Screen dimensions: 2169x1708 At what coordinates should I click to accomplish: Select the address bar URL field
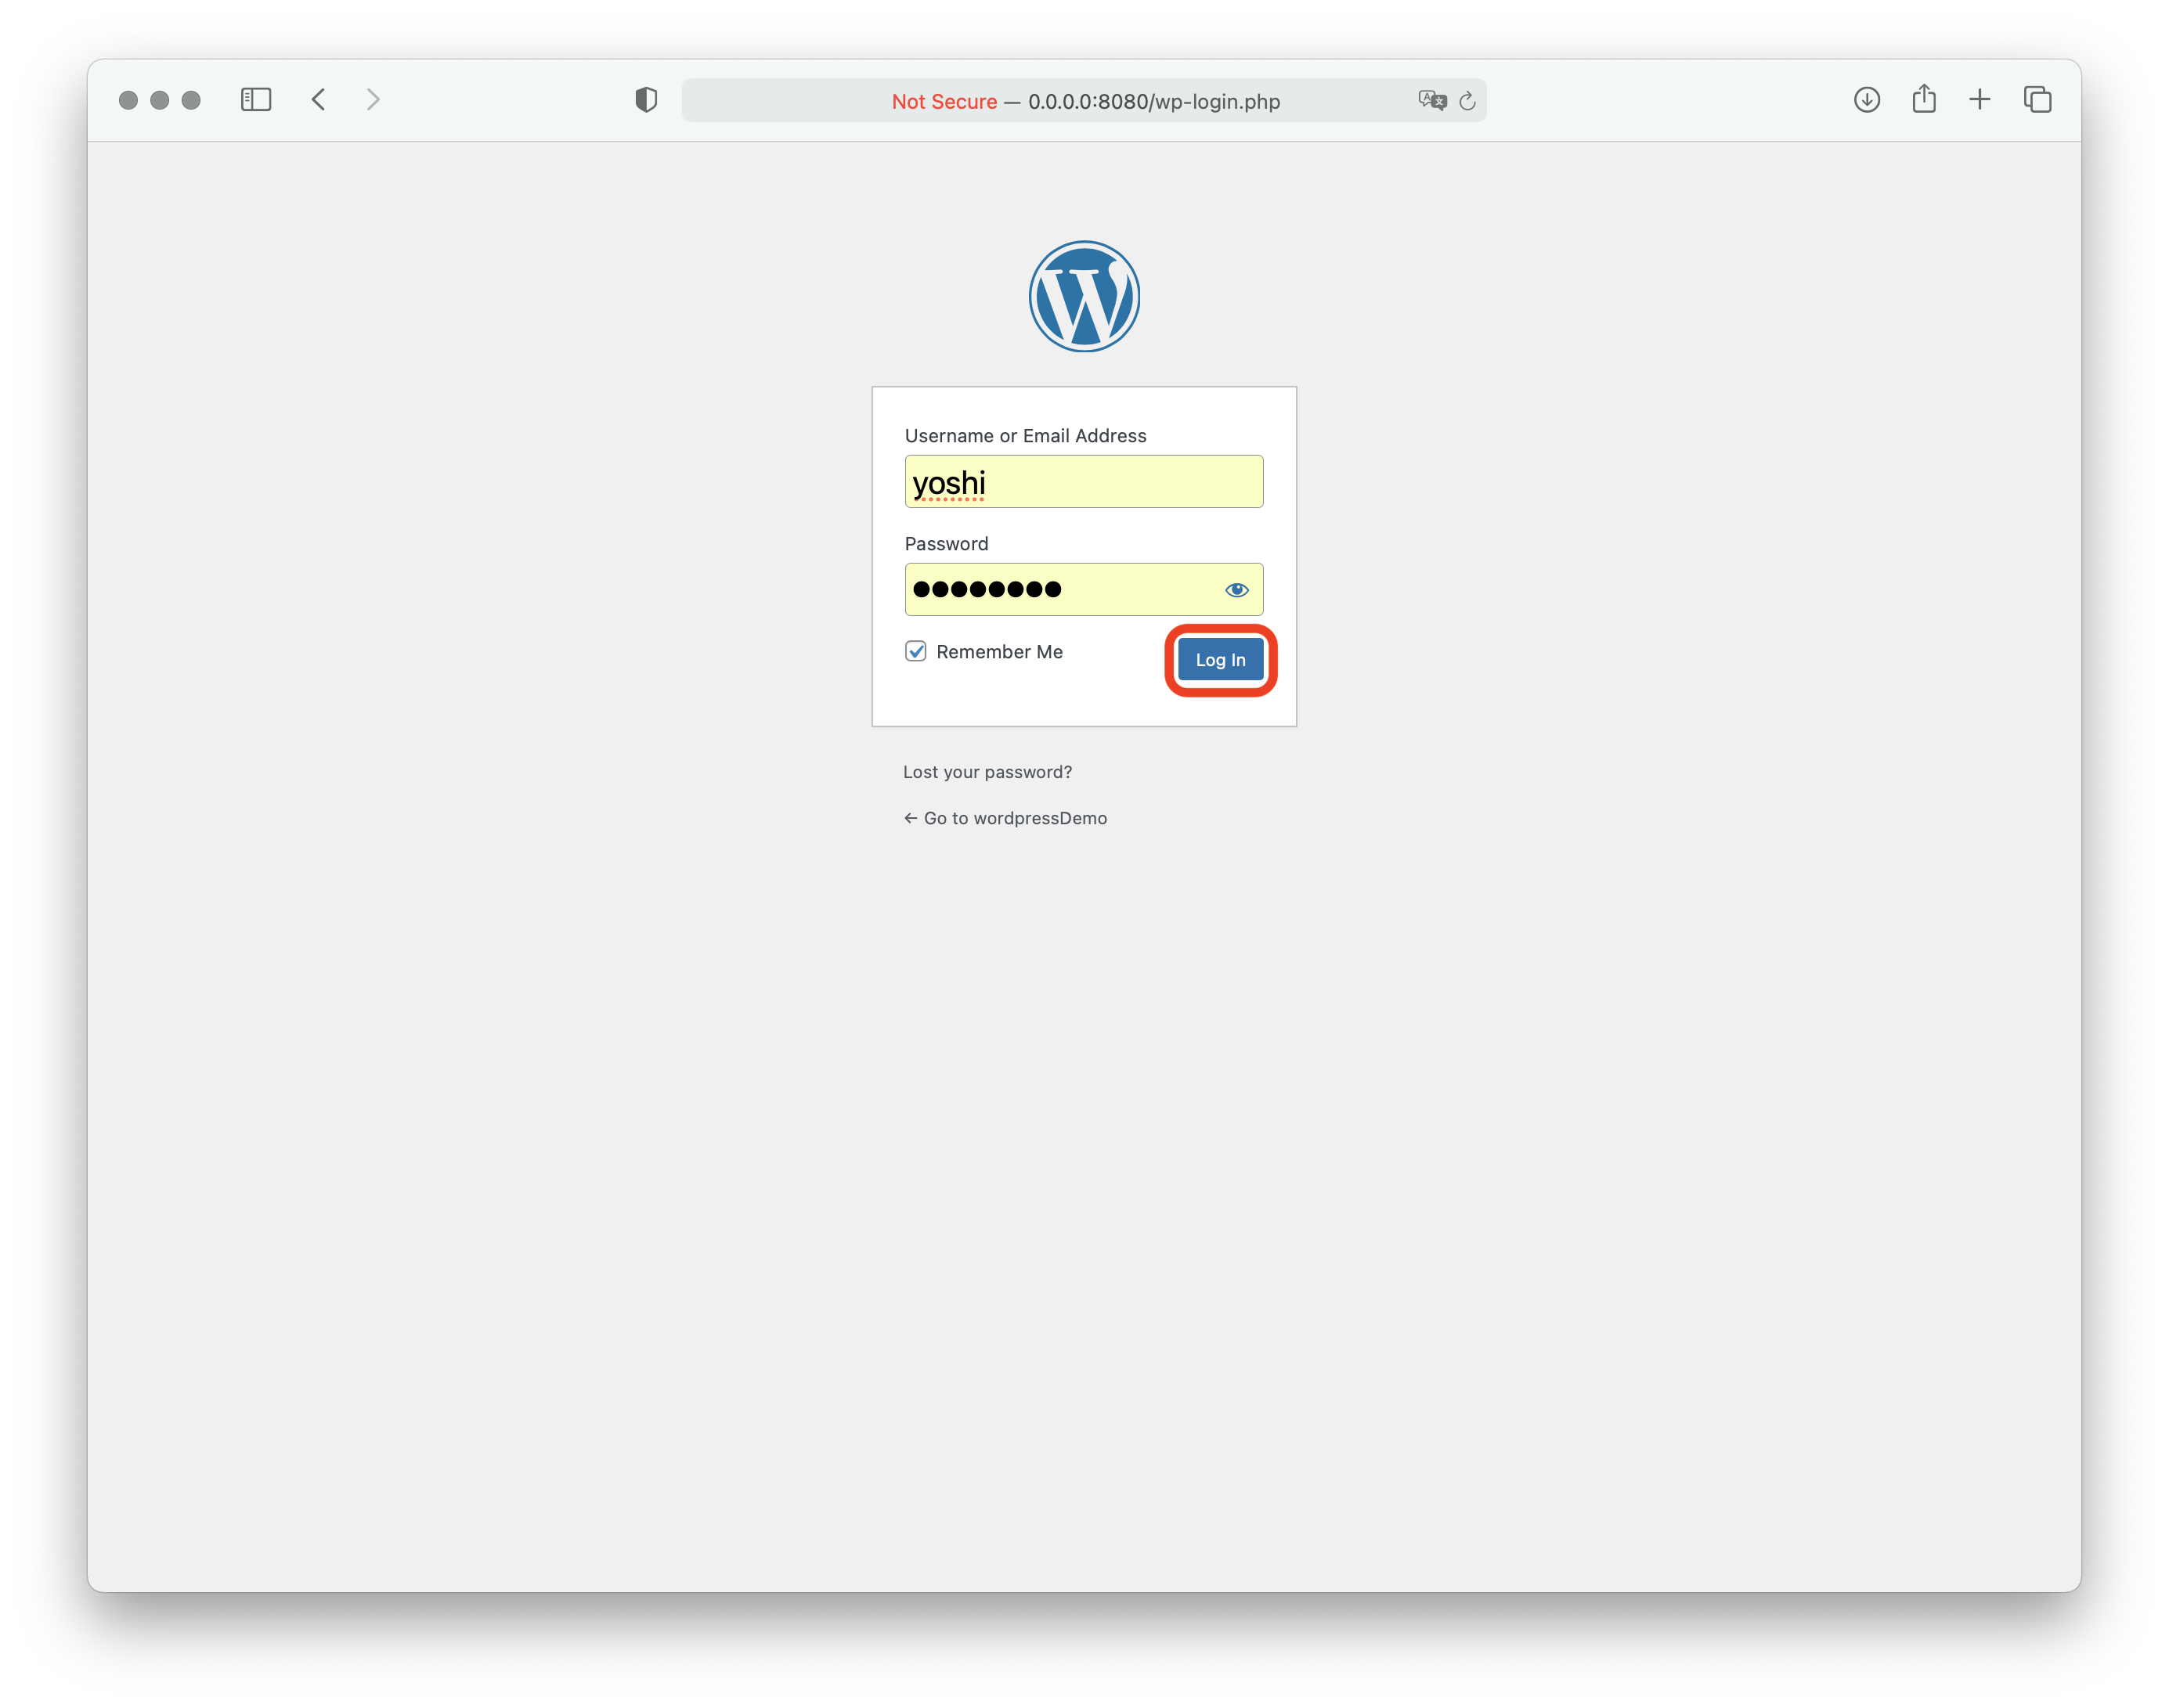point(1084,101)
